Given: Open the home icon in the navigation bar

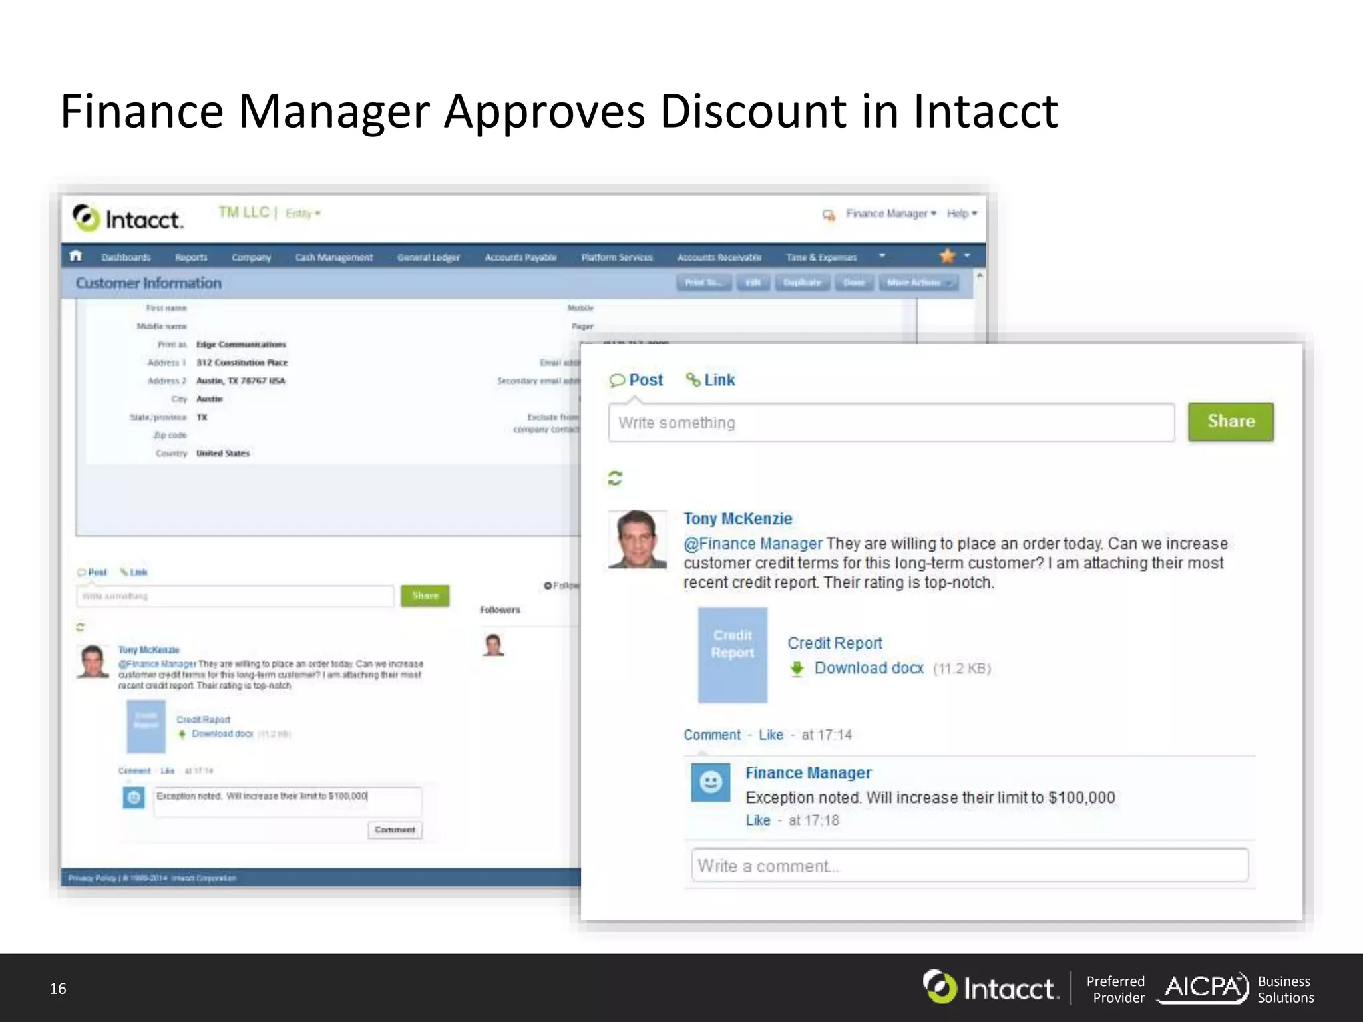Looking at the screenshot, I should (76, 255).
